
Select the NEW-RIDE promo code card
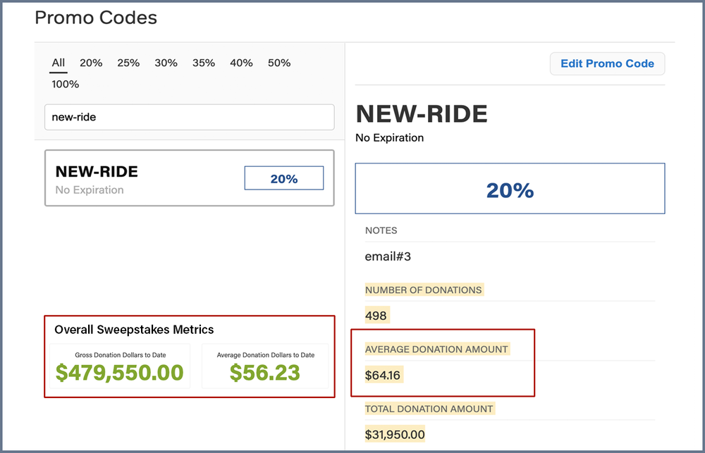[x=189, y=178]
